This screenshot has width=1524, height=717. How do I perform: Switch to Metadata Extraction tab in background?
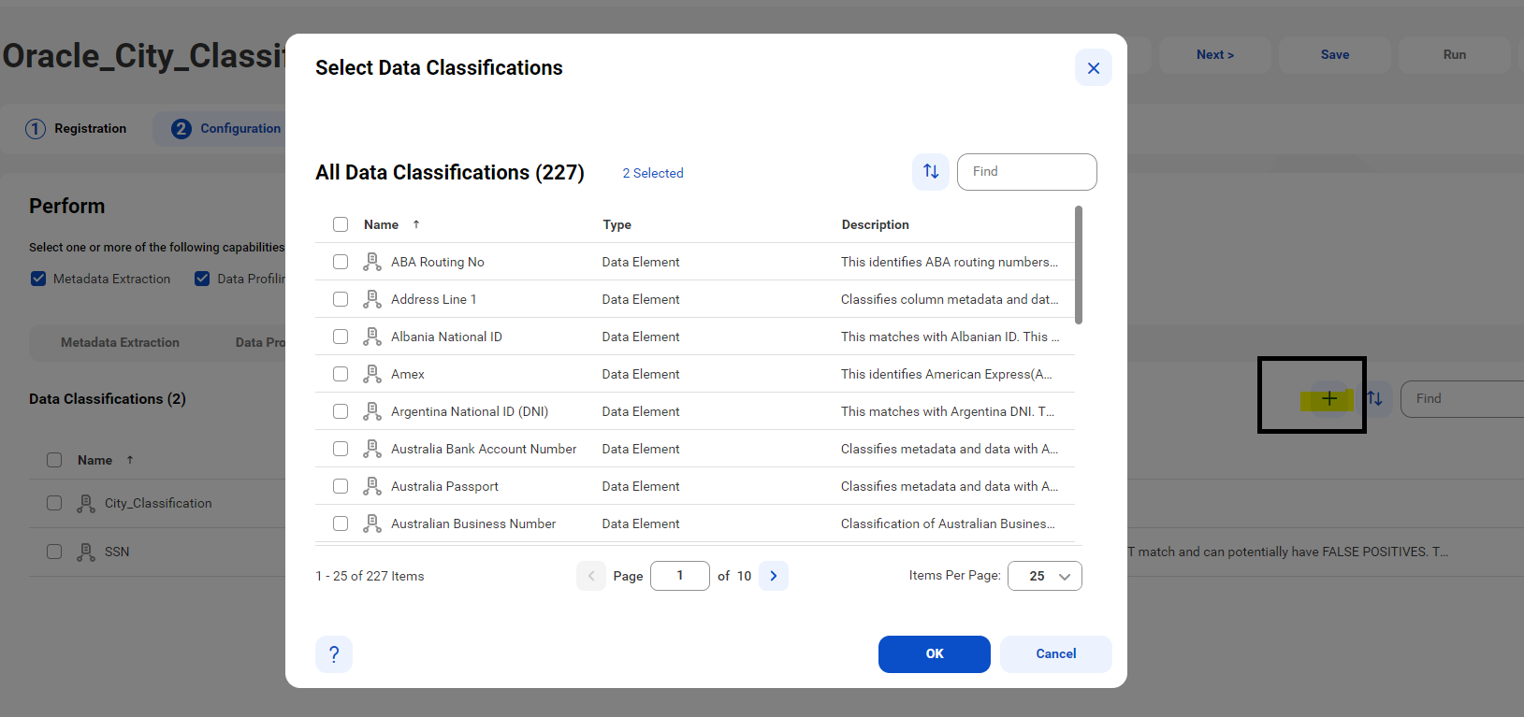[x=120, y=342]
